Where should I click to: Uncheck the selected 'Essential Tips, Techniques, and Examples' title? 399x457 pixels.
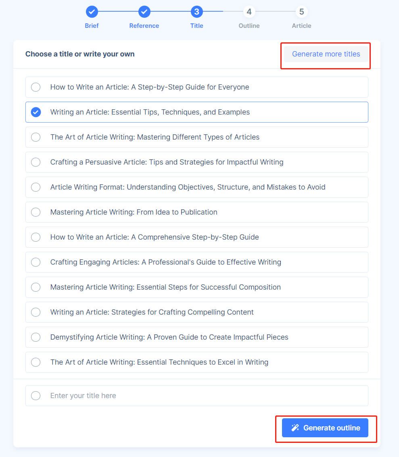point(36,112)
